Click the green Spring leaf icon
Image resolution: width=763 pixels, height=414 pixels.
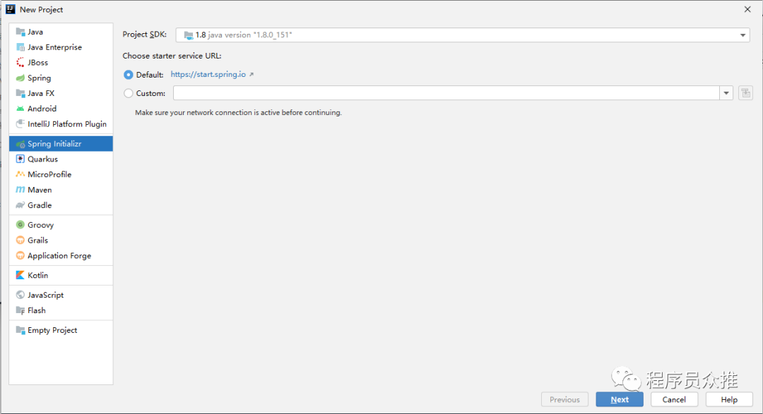(20, 78)
